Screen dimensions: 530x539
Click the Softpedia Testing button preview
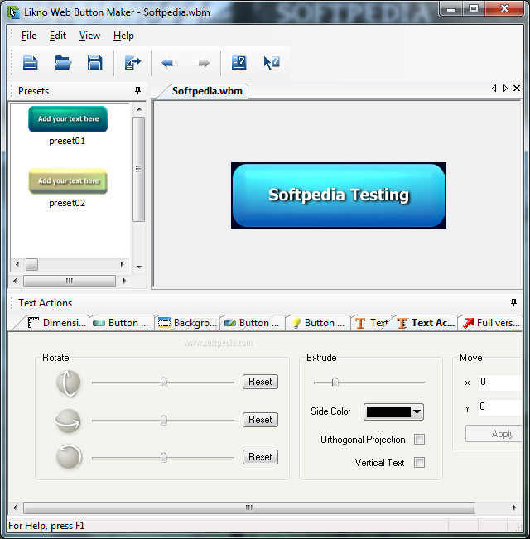(339, 195)
